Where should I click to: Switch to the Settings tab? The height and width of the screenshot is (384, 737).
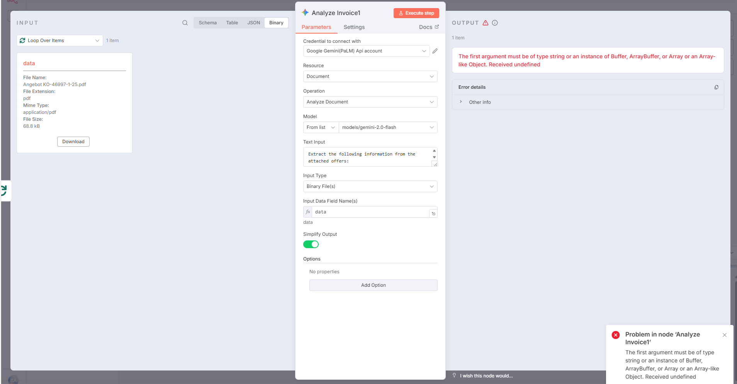[x=354, y=27]
